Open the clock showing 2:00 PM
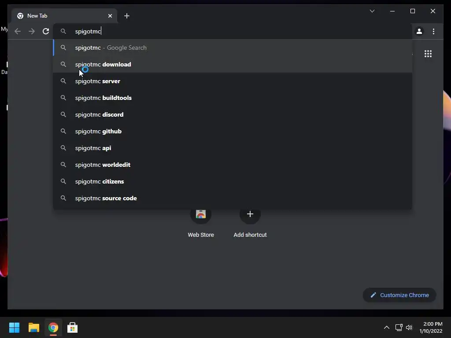The image size is (451, 338). (431, 327)
